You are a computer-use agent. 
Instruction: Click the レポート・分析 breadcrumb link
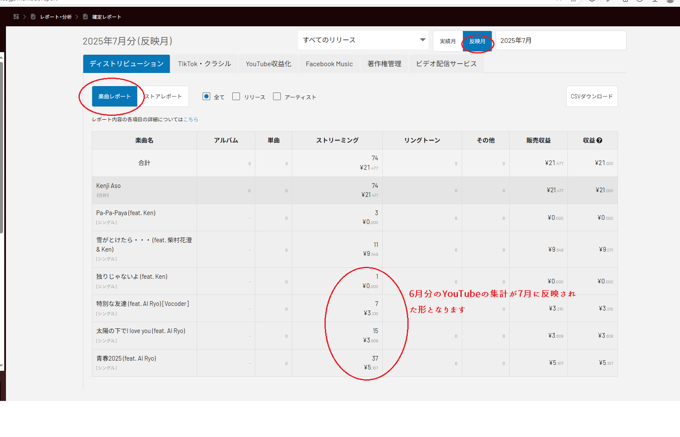(x=56, y=17)
